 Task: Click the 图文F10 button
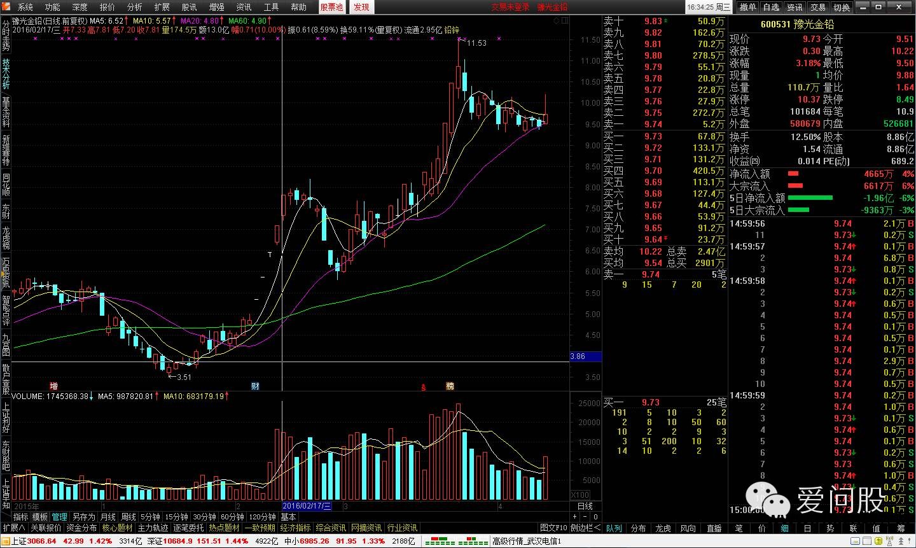pos(553,528)
